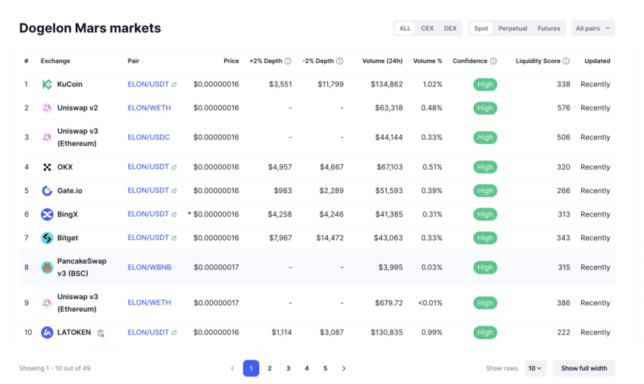Image resolution: width=644 pixels, height=384 pixels.
Task: Click the Uniswap v3 logo in ELON/WETH row
Action: pos(47,303)
